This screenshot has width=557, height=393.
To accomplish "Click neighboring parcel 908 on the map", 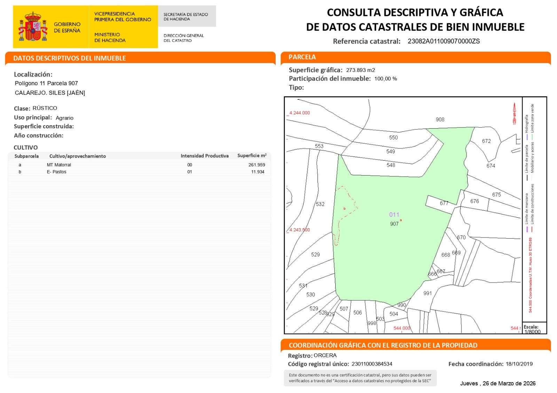I will pos(440,120).
